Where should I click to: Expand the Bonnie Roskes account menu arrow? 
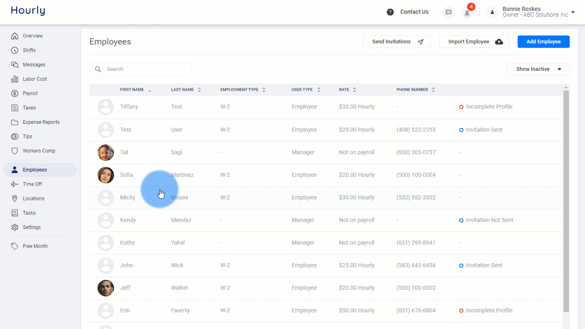(573, 12)
